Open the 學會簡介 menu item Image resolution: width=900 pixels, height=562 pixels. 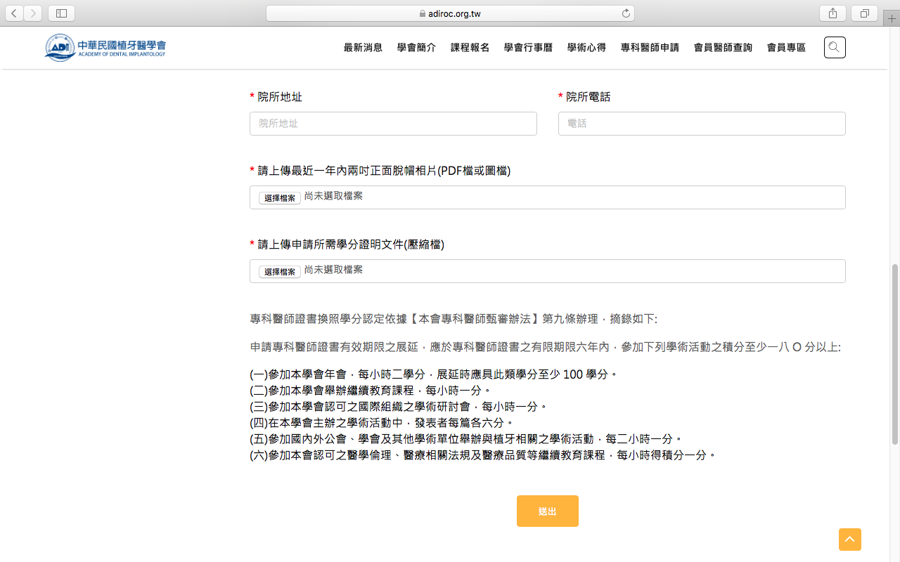click(x=416, y=48)
